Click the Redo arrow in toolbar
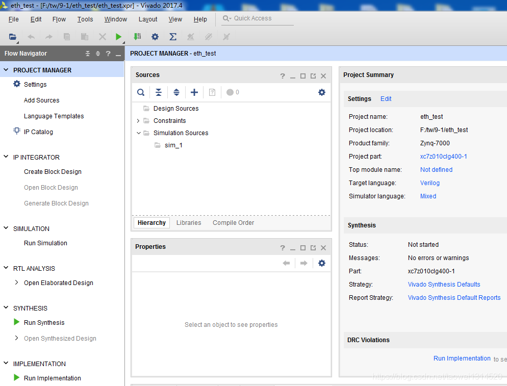 (49, 37)
